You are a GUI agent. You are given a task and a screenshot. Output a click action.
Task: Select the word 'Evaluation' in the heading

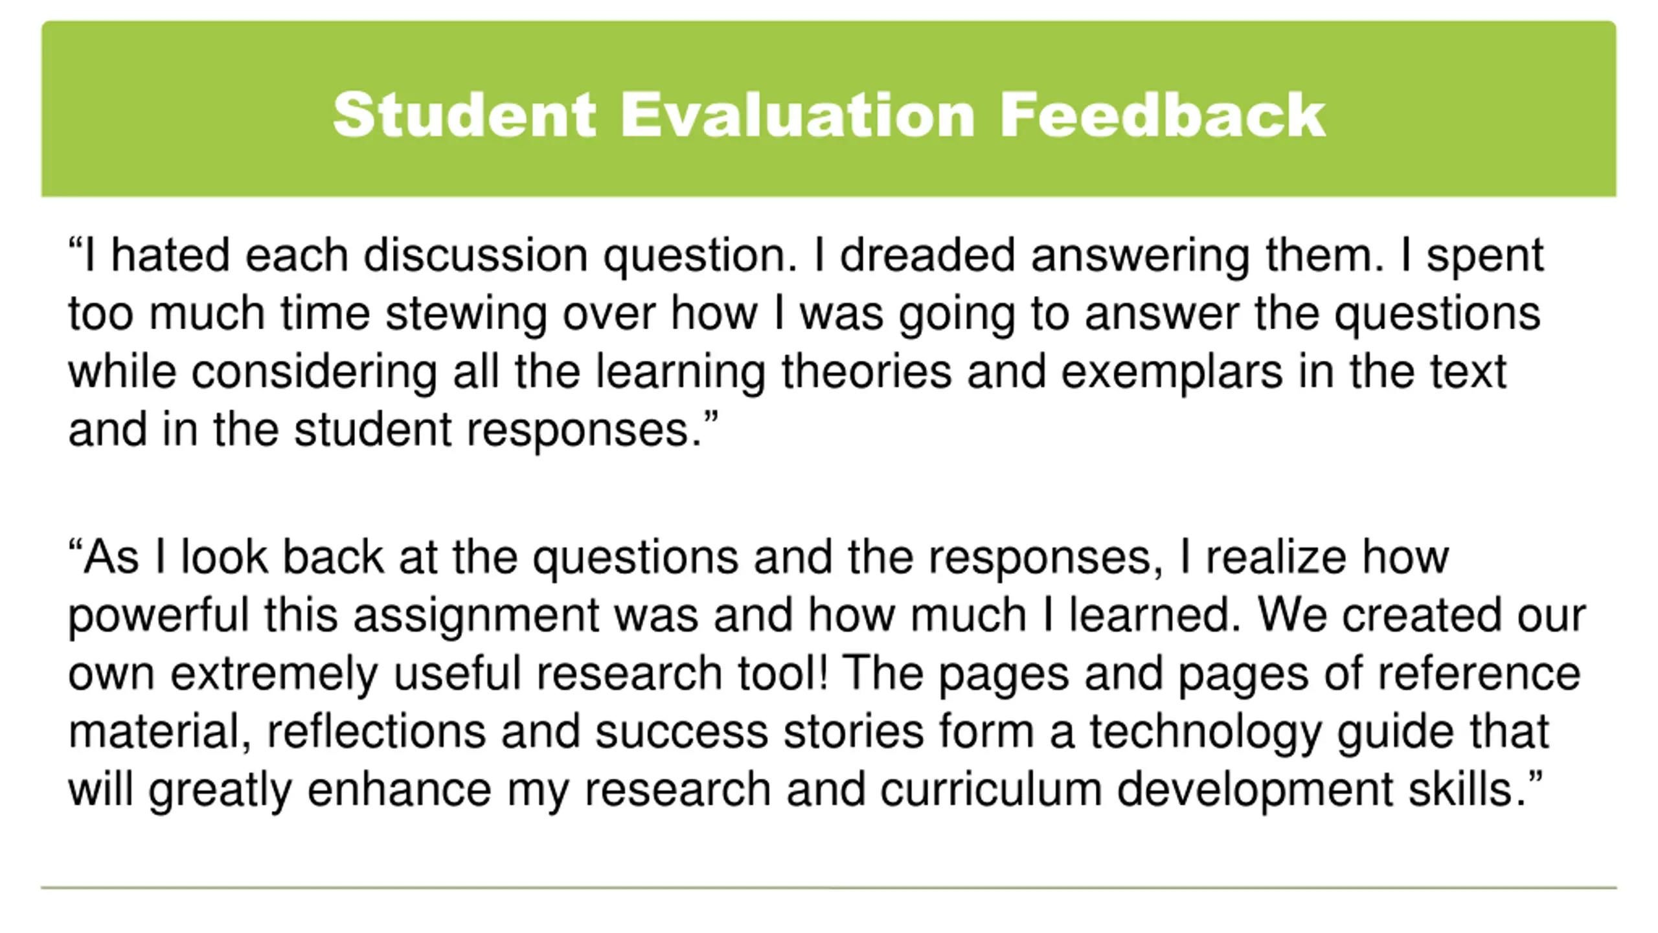(x=797, y=115)
